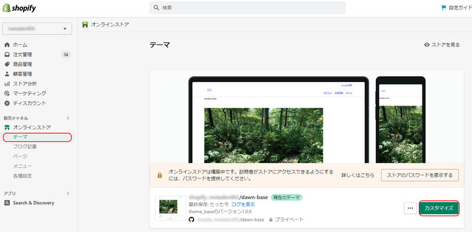Screen dimensions: 472x232
Task: Click the Search & Discovery app icon
Action: (x=7, y=202)
